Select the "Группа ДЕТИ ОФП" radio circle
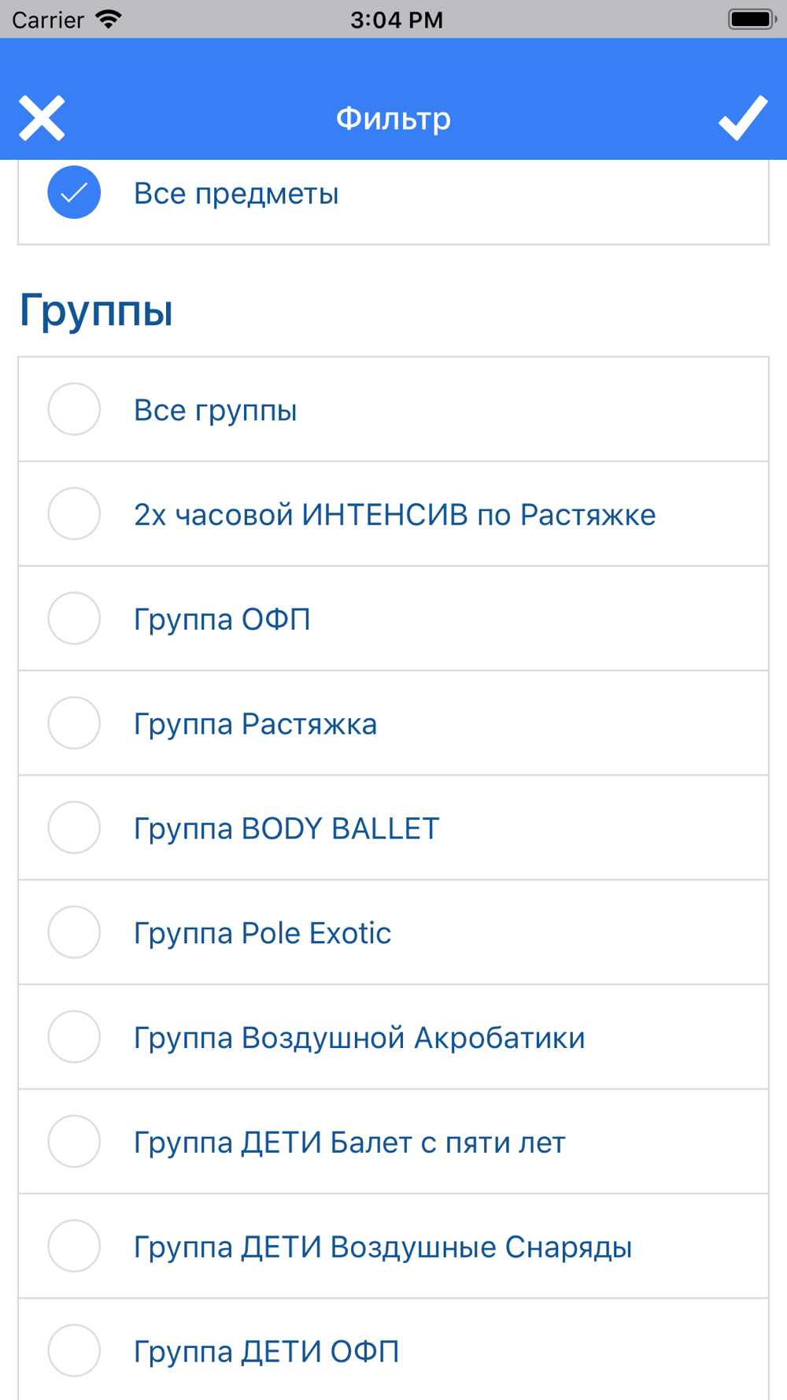 (x=74, y=1351)
